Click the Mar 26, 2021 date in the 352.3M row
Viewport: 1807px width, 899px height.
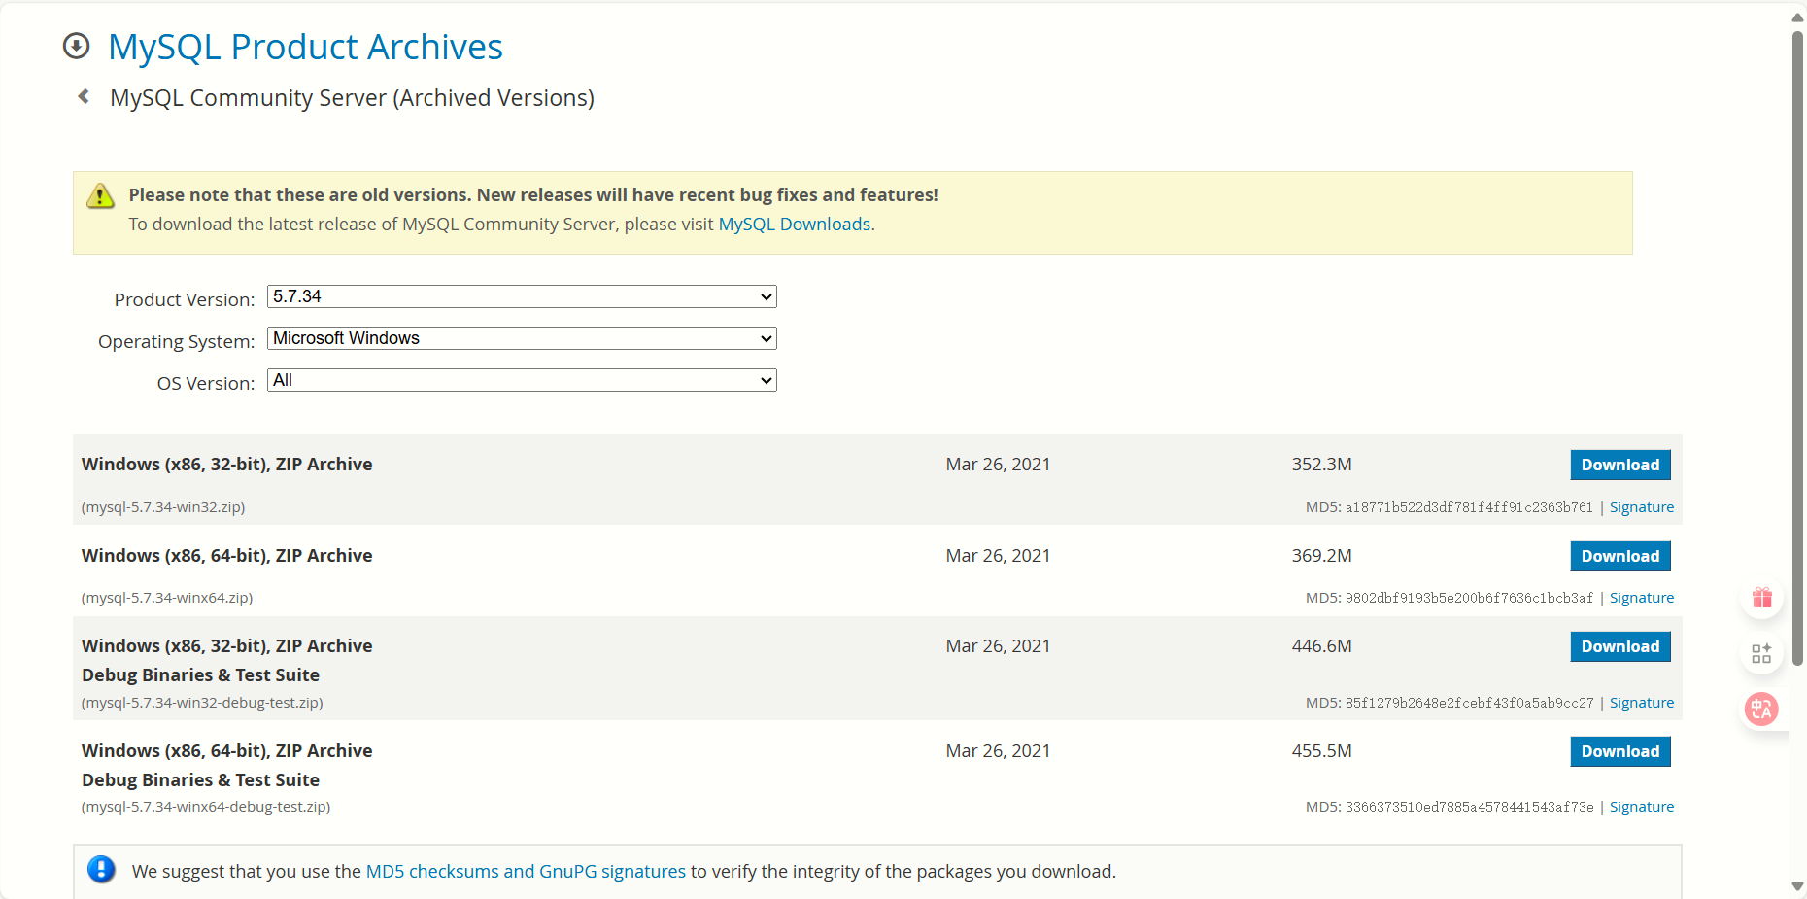(x=998, y=465)
